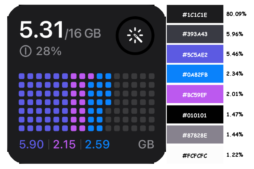Select the #1C1C1E dark color swatch

(195, 14)
